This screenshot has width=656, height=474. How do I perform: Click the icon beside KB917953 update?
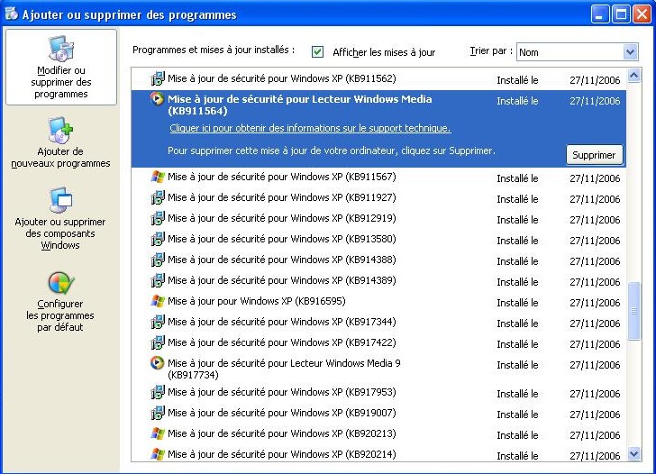[158, 392]
